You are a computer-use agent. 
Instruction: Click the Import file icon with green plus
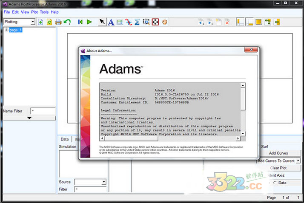(40, 22)
